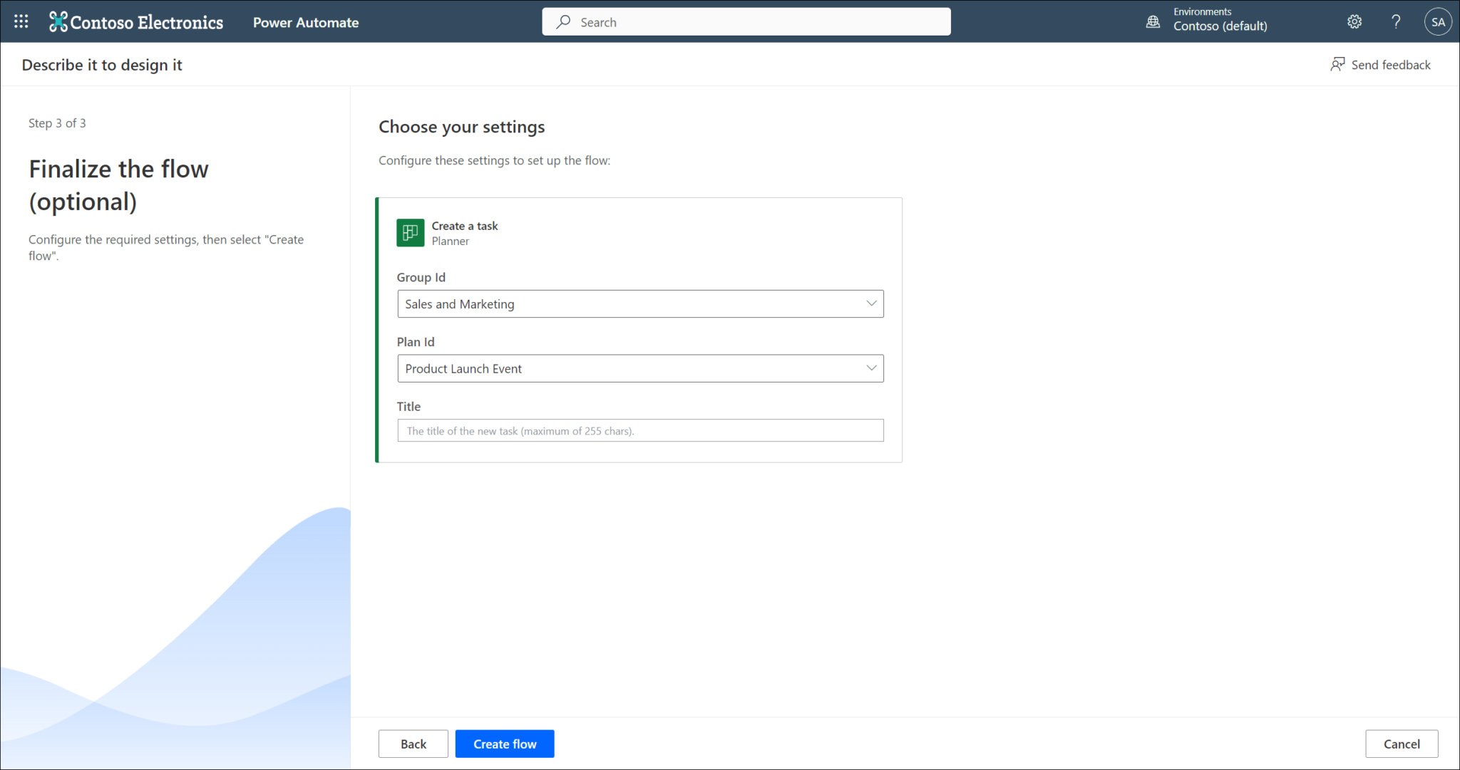Image resolution: width=1460 pixels, height=770 pixels.
Task: Click the 'Group Id' field label
Action: pyautogui.click(x=421, y=278)
